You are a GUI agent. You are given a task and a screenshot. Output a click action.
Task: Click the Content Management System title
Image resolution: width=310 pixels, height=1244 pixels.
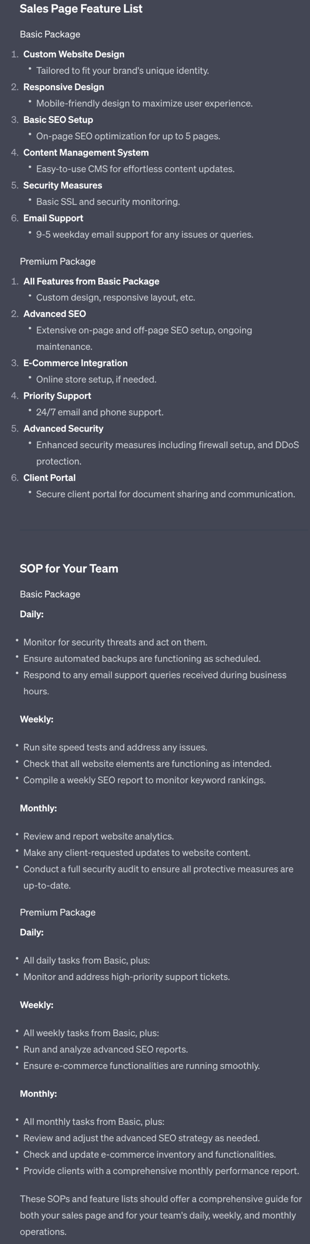pyautogui.click(x=86, y=153)
